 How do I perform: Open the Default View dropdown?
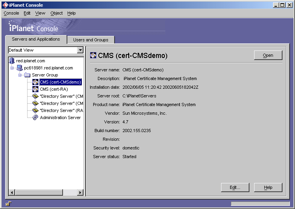click(x=80, y=50)
